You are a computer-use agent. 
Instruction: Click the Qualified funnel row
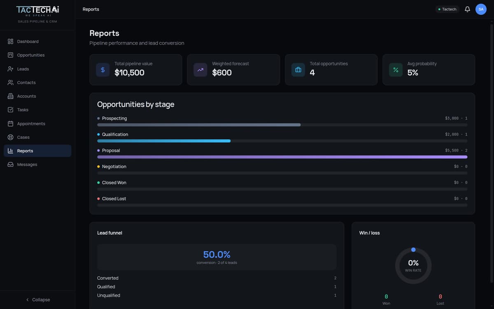click(217, 287)
